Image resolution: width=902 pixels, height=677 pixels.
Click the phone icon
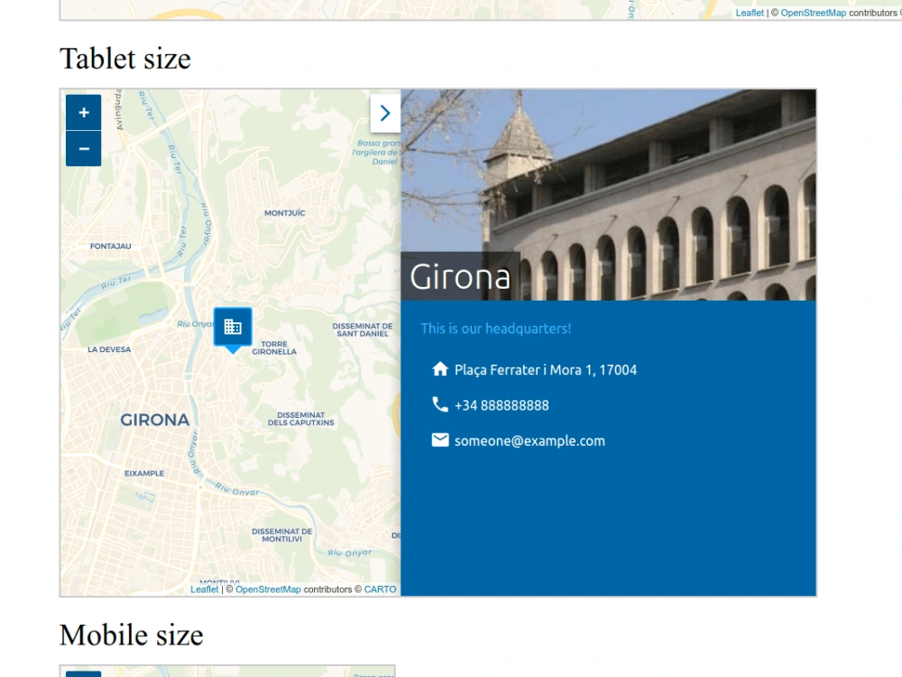pos(440,404)
